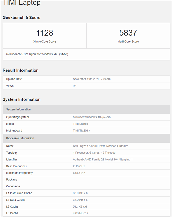172x217 pixels.
Task: Click the AuthenticAMD Family 23 identifier value
Action: [x=103, y=160]
